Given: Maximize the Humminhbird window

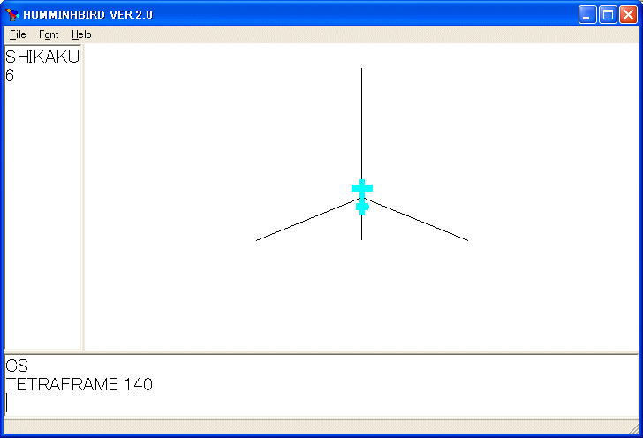Looking at the screenshot, I should pos(608,15).
